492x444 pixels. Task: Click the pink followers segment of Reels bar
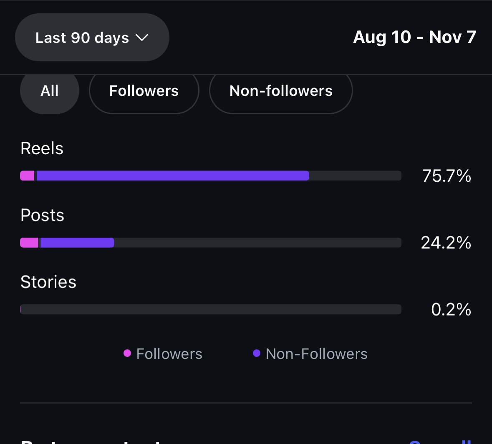point(28,176)
